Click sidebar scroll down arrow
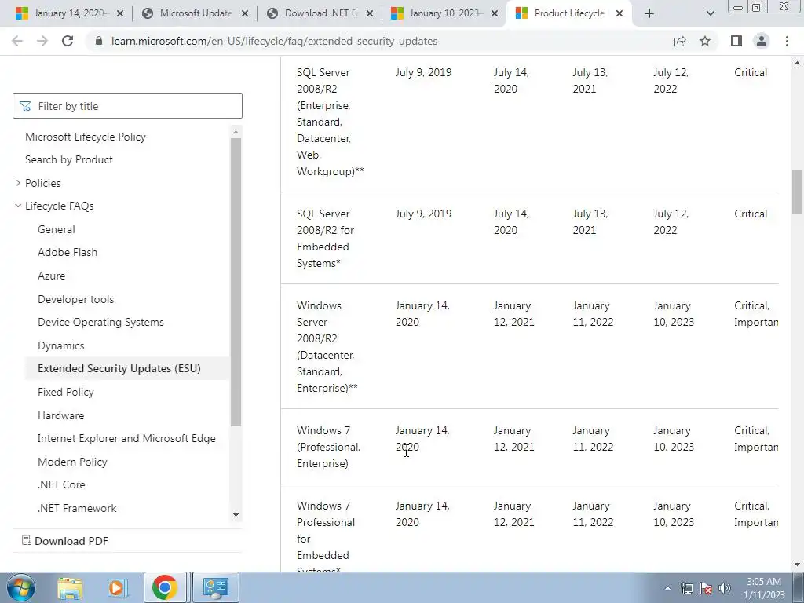The image size is (804, 603). coord(236,515)
